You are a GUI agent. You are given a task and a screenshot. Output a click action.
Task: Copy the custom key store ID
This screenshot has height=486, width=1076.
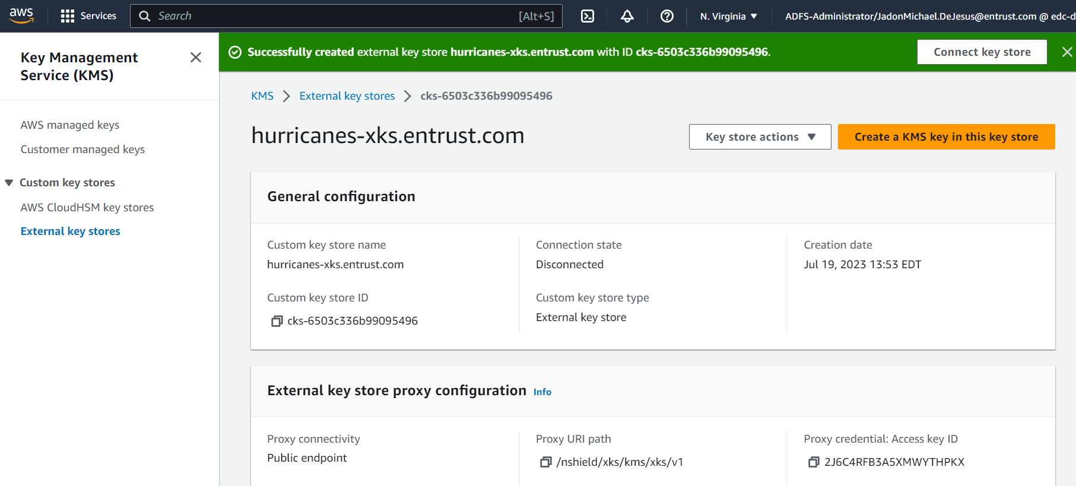[x=277, y=321]
